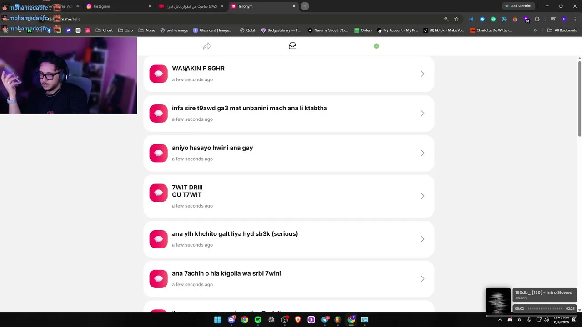
Task: Open the inbox tray icon in Tellonym header
Action: [x=292, y=46]
